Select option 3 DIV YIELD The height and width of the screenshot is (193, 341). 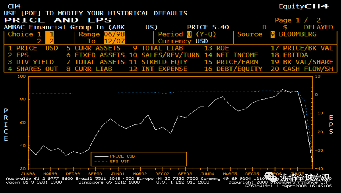coord(31,62)
